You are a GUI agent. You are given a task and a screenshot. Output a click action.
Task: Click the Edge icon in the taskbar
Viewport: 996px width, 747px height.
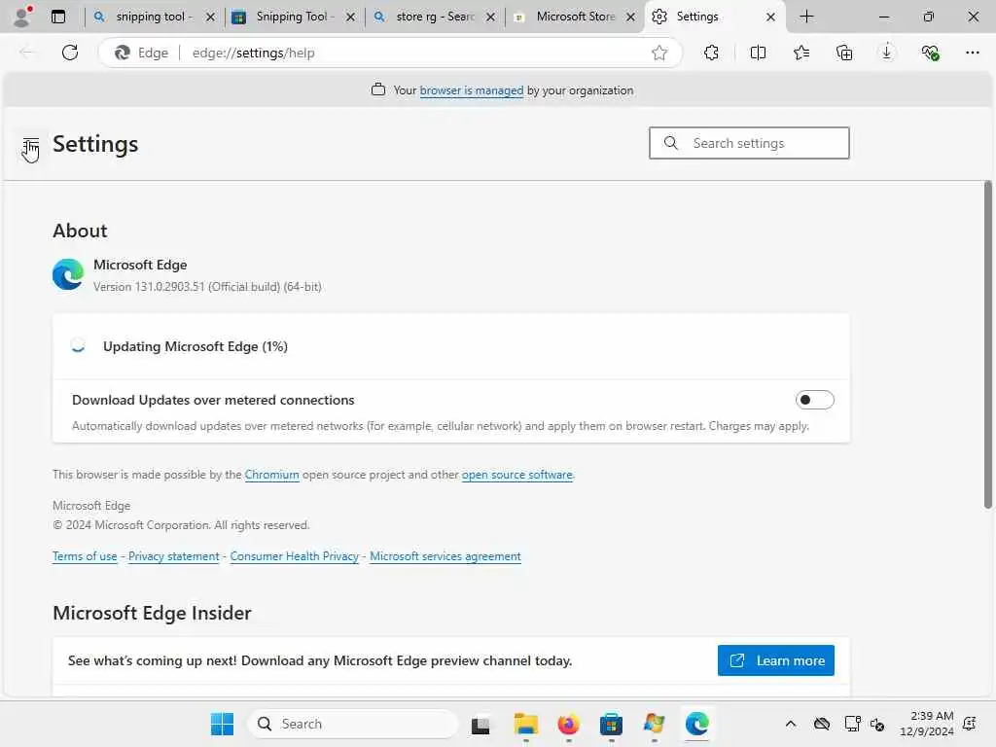point(696,724)
